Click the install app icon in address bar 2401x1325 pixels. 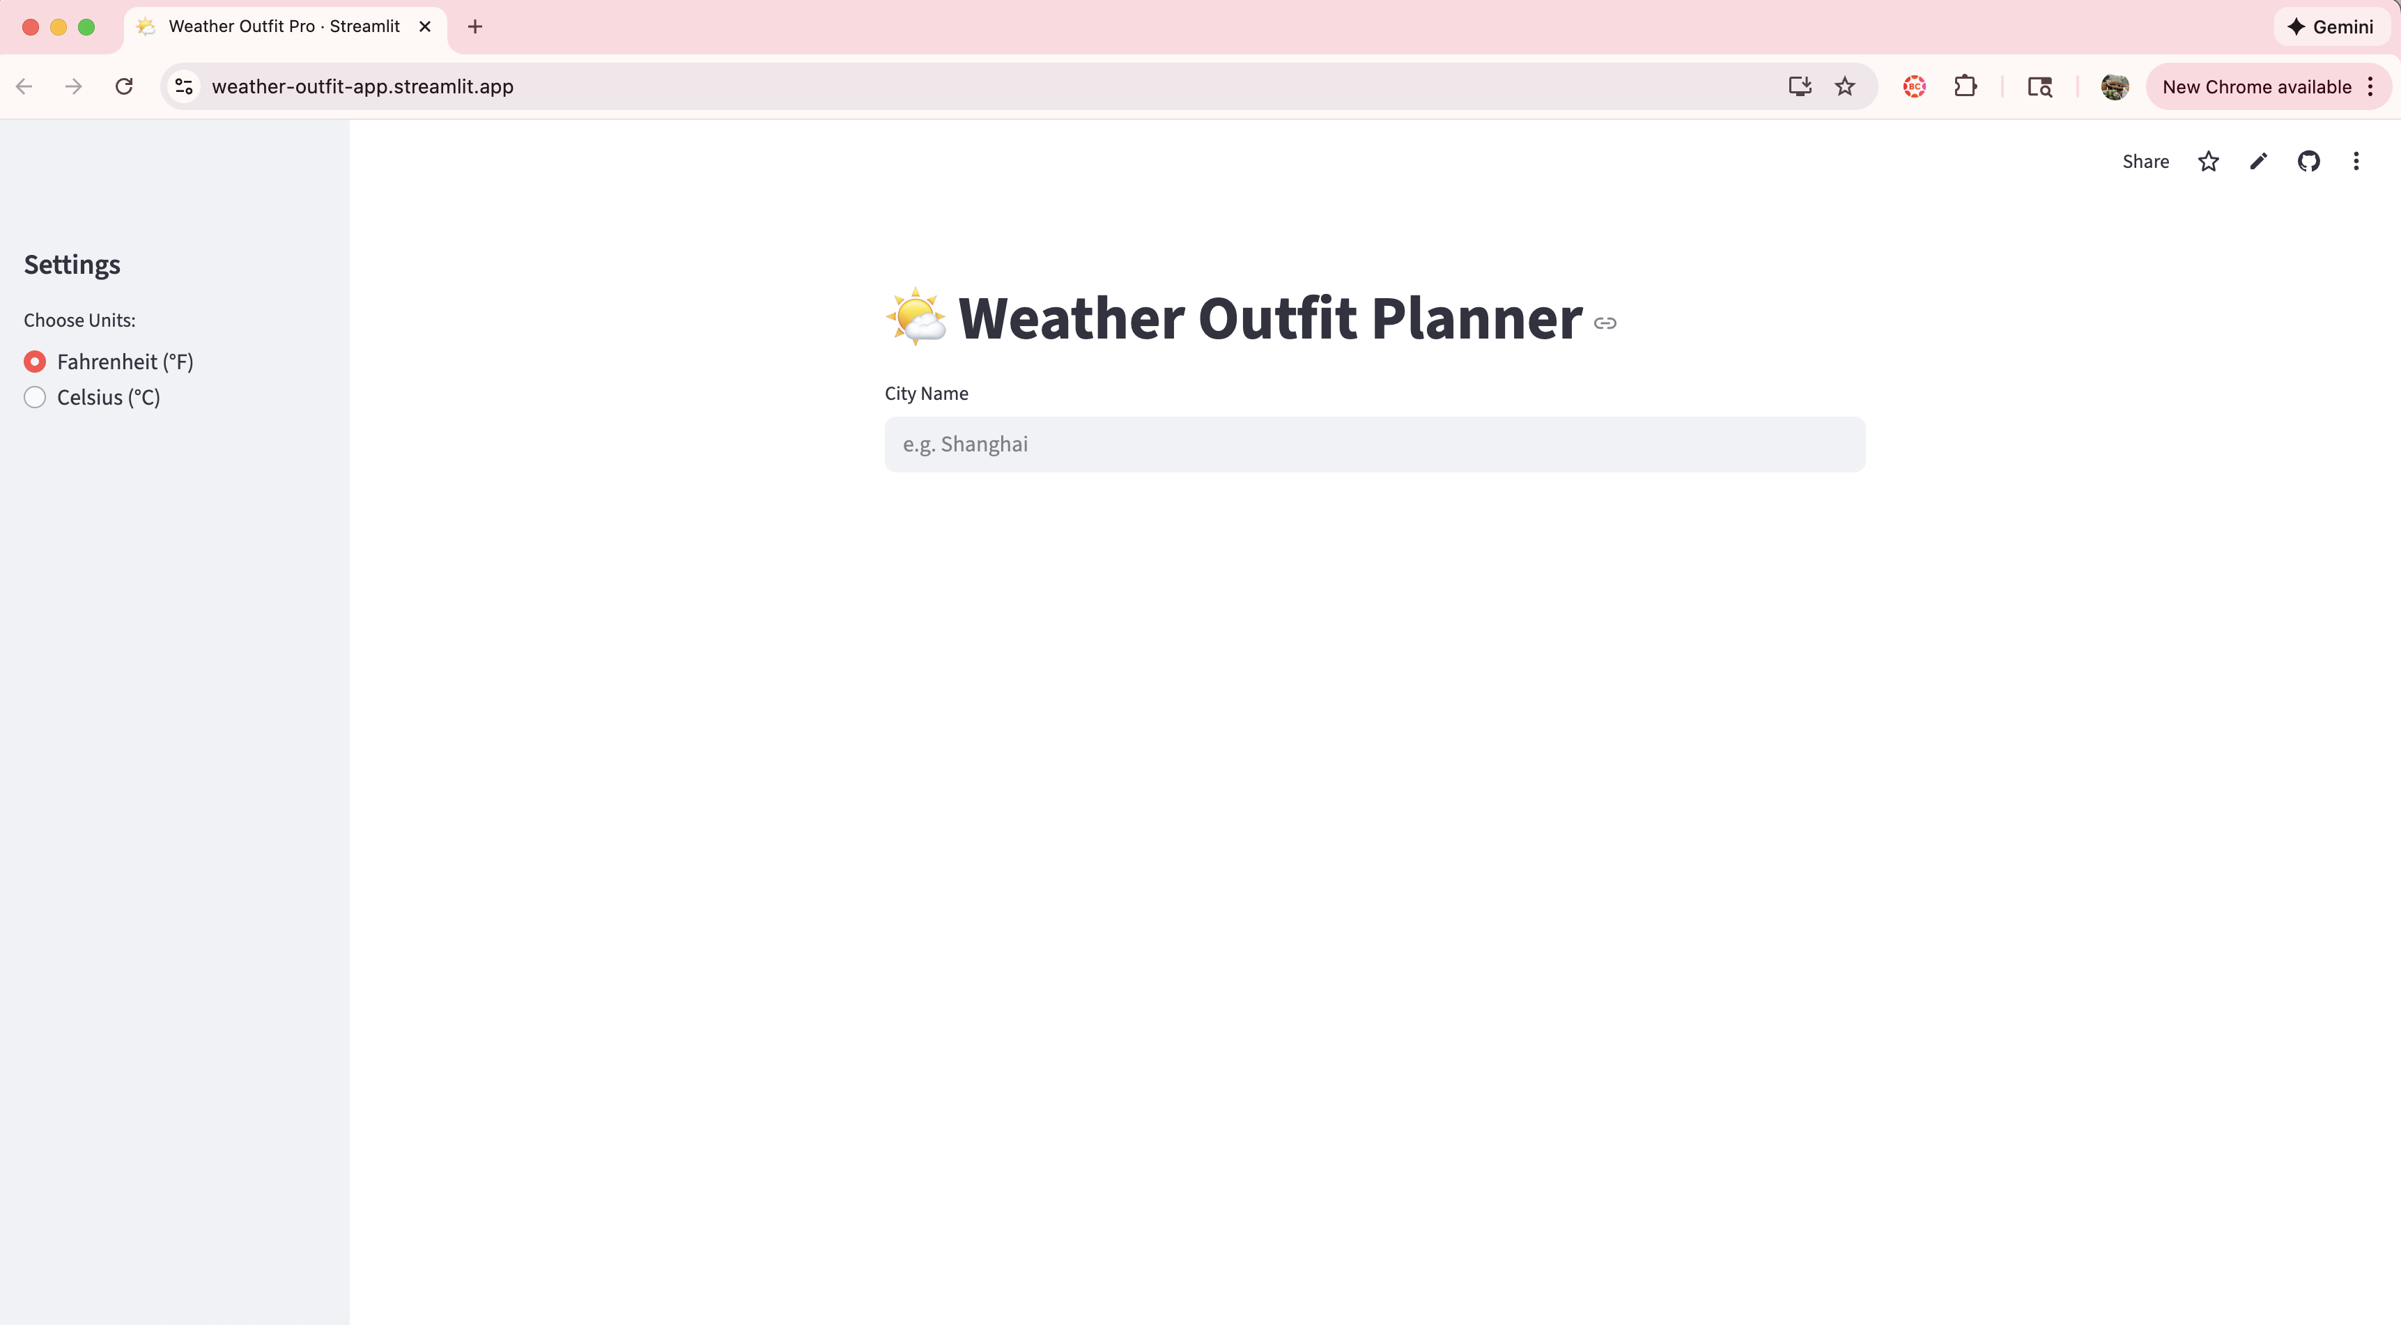(x=1800, y=86)
